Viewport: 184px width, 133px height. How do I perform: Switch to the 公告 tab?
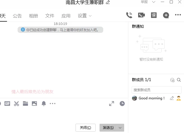click(x=17, y=16)
